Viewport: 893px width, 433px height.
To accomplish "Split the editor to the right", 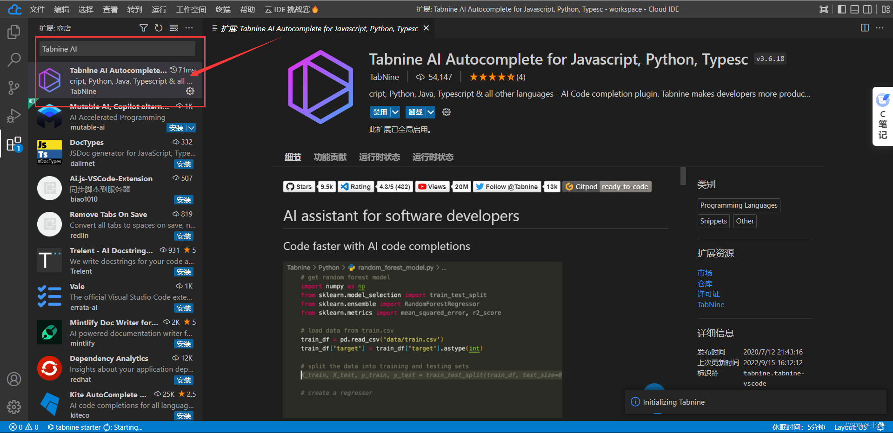I will click(865, 28).
